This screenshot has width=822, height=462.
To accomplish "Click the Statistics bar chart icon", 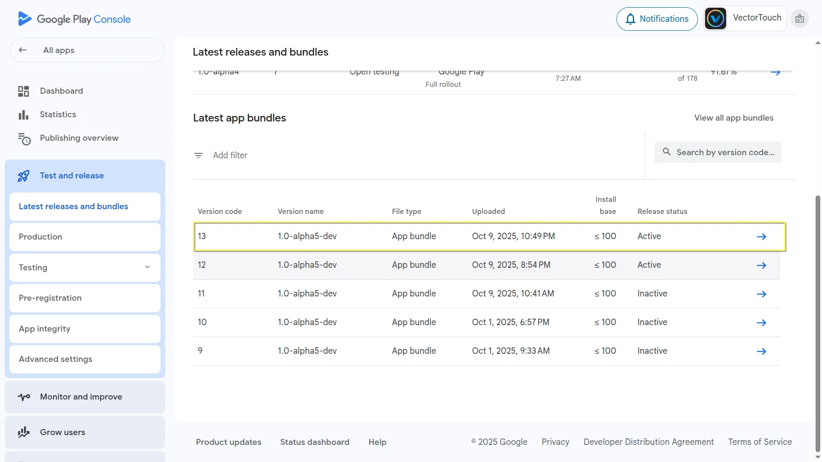I will click(24, 115).
